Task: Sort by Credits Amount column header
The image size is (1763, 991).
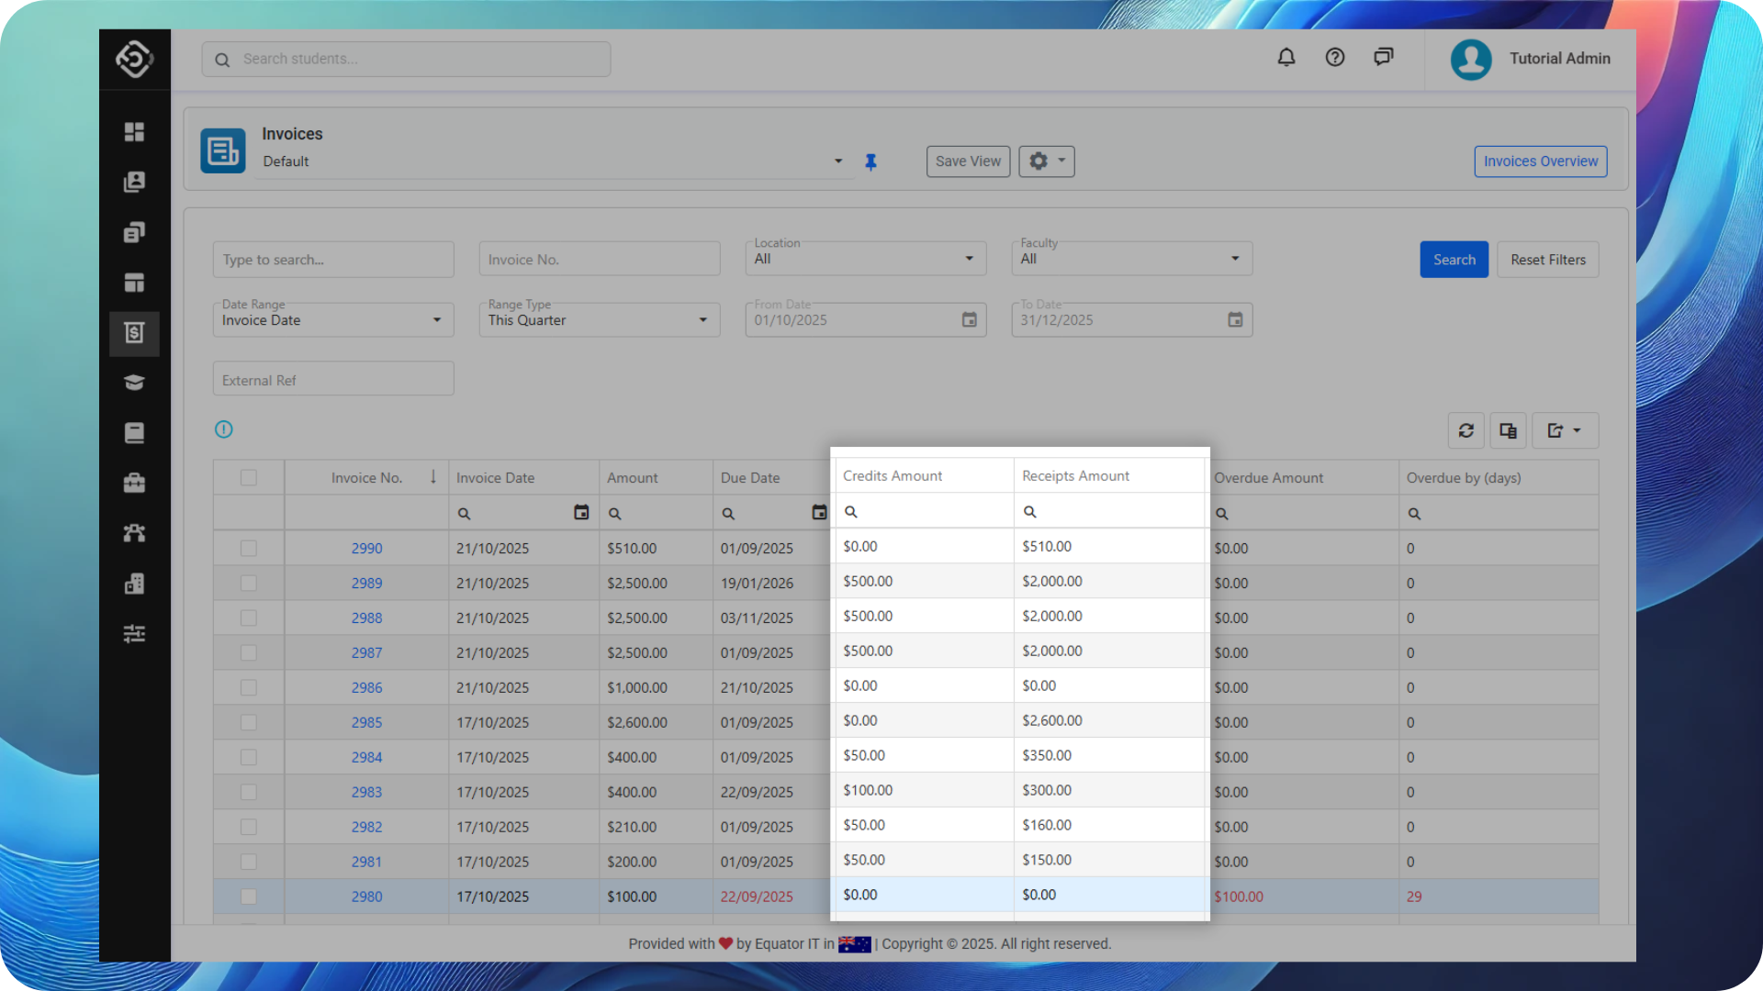Action: [893, 476]
